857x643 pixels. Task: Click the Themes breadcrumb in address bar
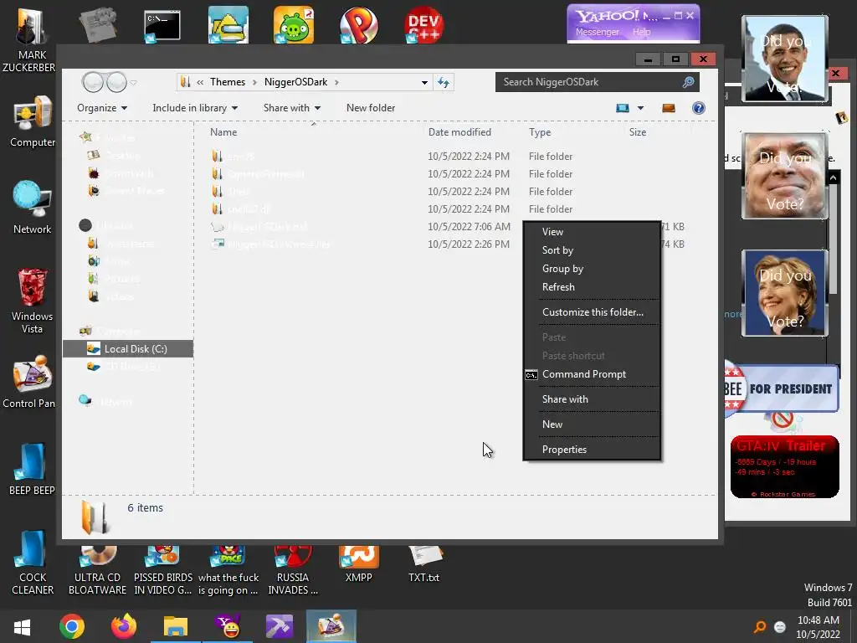tap(228, 82)
